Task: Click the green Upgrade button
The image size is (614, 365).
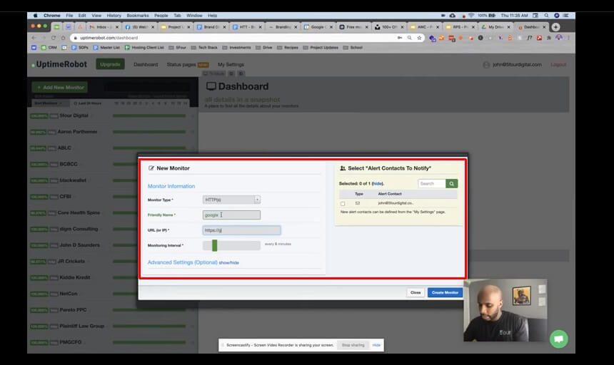Action: pyautogui.click(x=110, y=64)
